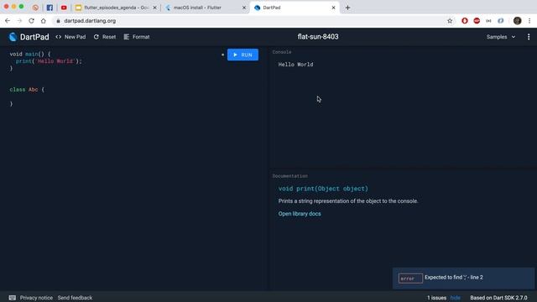This screenshot has height=302, width=537.
Task: Open the first pinned orange tab
Action: [x=35, y=8]
